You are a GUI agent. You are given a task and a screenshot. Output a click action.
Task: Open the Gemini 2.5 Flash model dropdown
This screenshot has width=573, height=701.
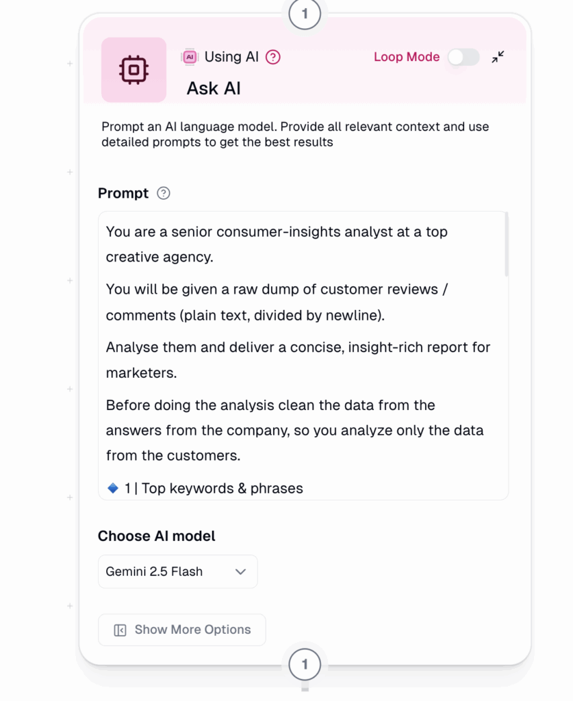178,572
